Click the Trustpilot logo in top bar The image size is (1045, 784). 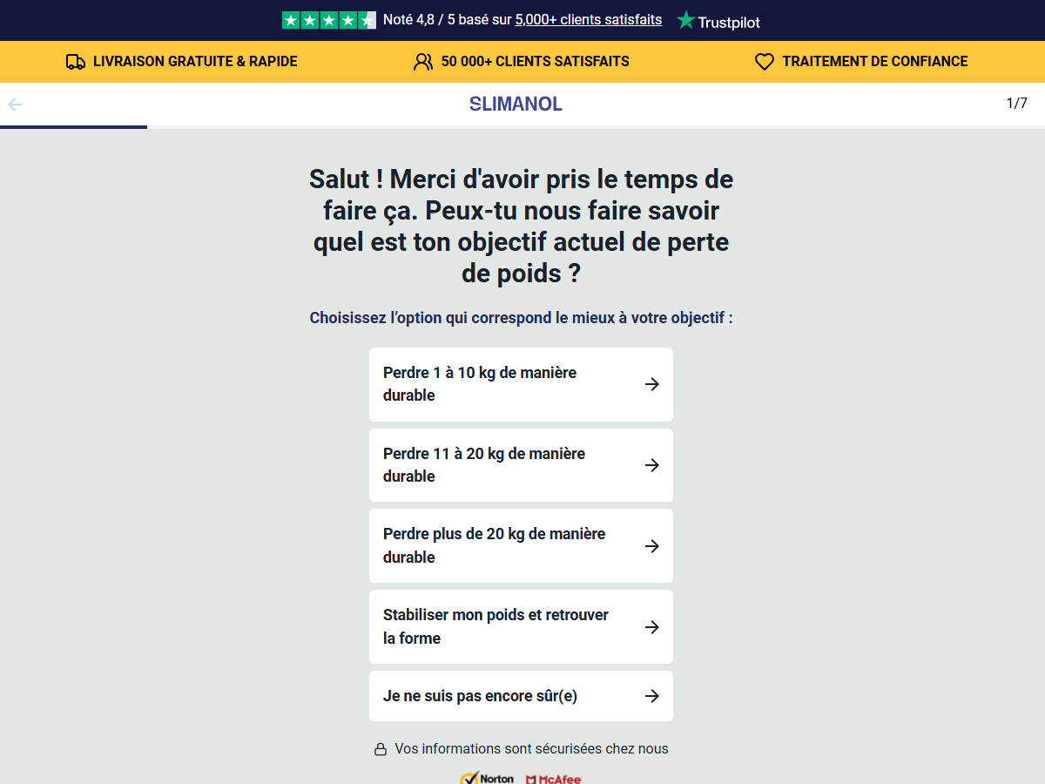pos(718,20)
